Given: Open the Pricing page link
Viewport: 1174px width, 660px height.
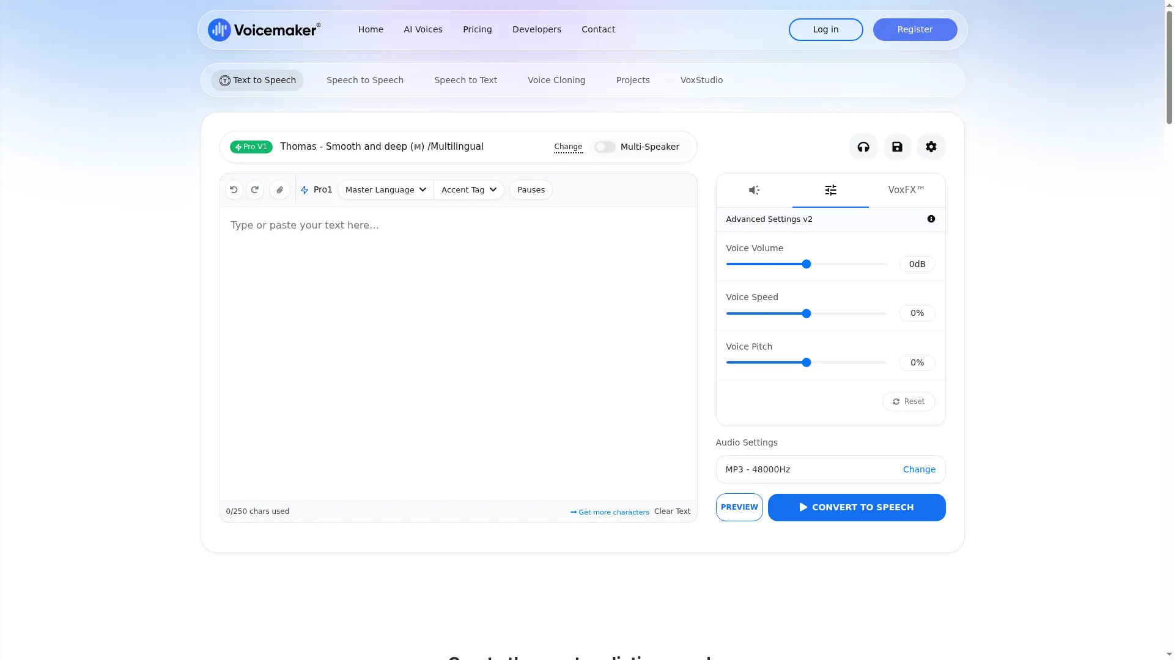Looking at the screenshot, I should (477, 29).
